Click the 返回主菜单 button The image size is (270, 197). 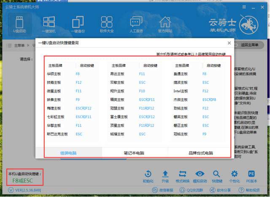click(x=249, y=45)
